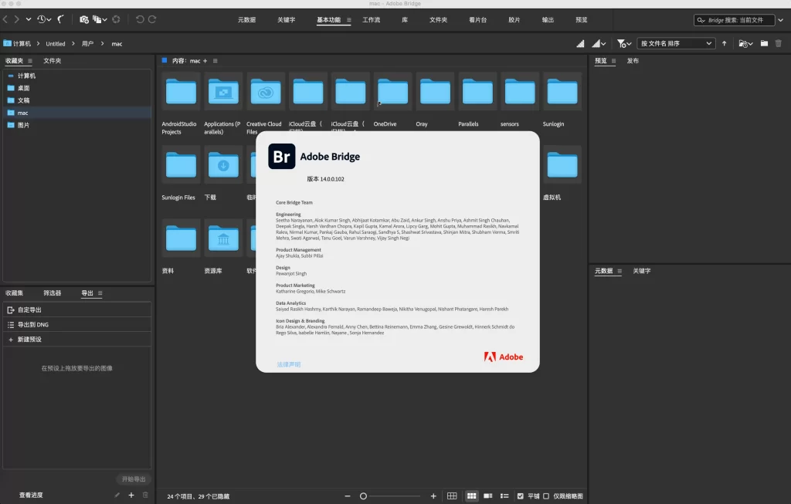This screenshot has width=791, height=504.
Task: Enable the 仅限缩略图 checkbox
Action: (x=546, y=496)
